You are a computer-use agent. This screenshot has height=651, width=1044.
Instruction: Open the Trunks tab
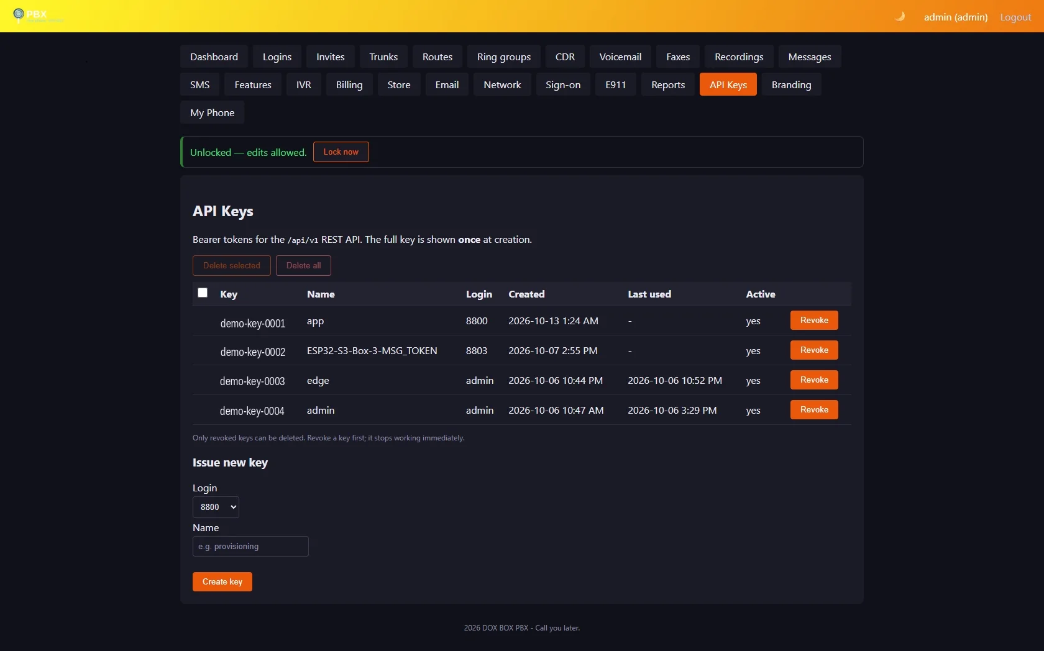coord(383,57)
